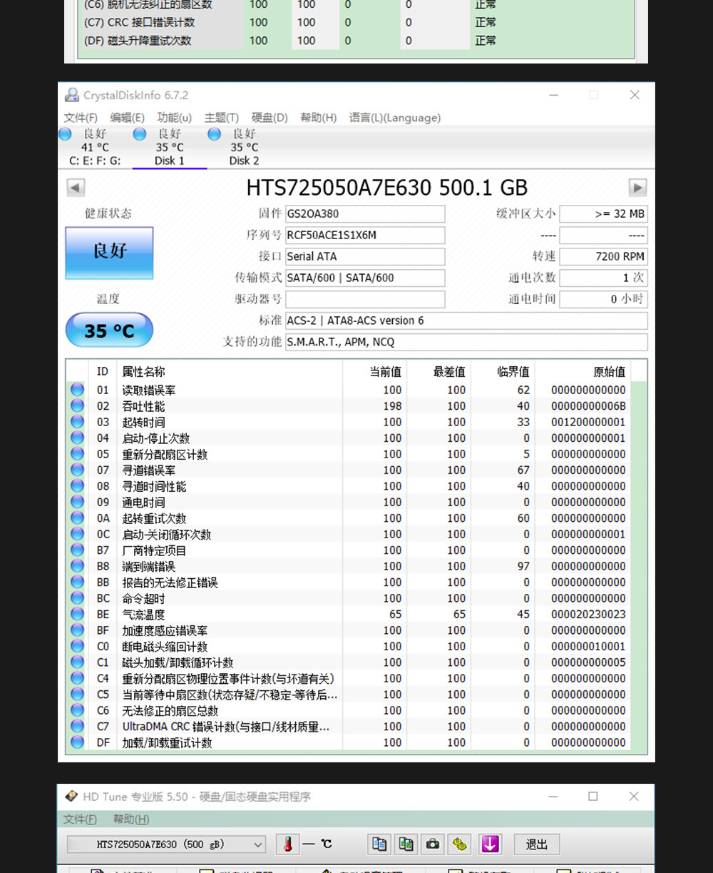Open HD Tune options with the tools icon

pyautogui.click(x=460, y=844)
